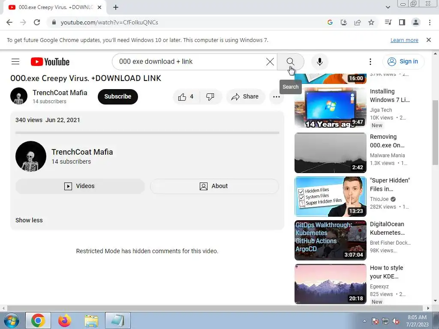Click the URL address bar
439x329 pixels.
coord(185,22)
